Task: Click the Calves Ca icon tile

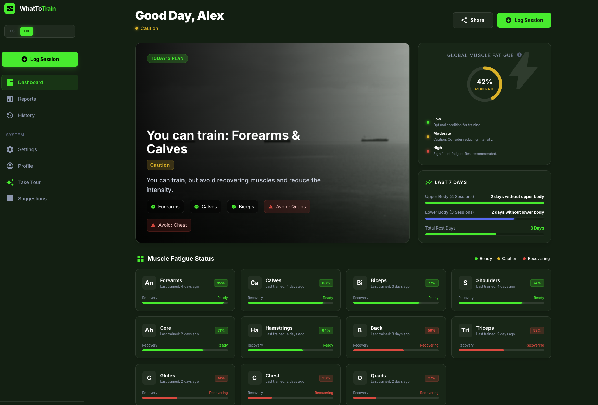Action: [x=254, y=283]
